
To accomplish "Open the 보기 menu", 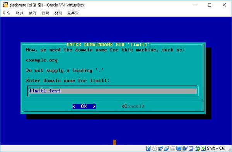I will [x=32, y=13].
